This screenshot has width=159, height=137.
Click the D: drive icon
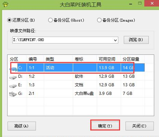click(13, 77)
